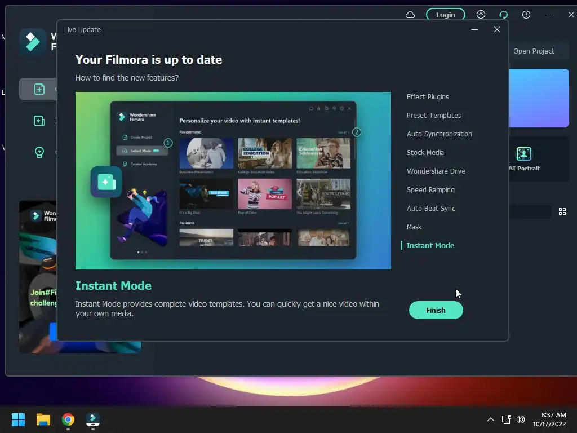Viewport: 577px width, 433px height.
Task: Select Mask in the feature list
Action: [x=414, y=227]
